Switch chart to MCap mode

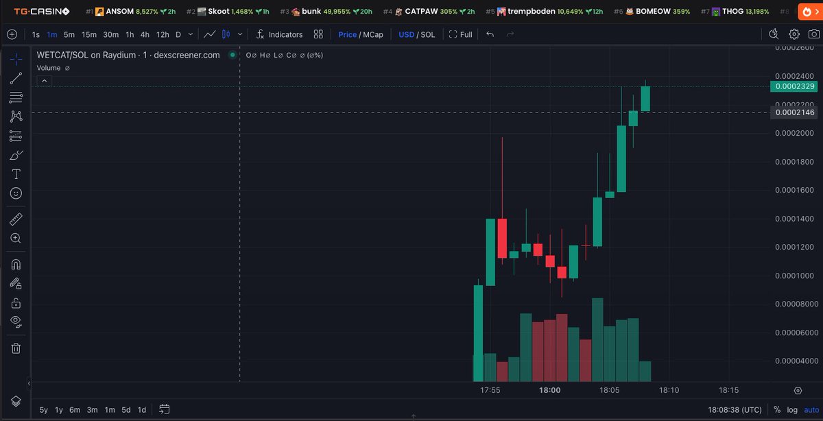[373, 34]
